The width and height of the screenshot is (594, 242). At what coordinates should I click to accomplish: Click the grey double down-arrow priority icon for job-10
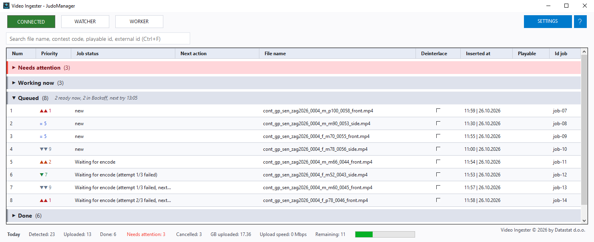pyautogui.click(x=43, y=149)
